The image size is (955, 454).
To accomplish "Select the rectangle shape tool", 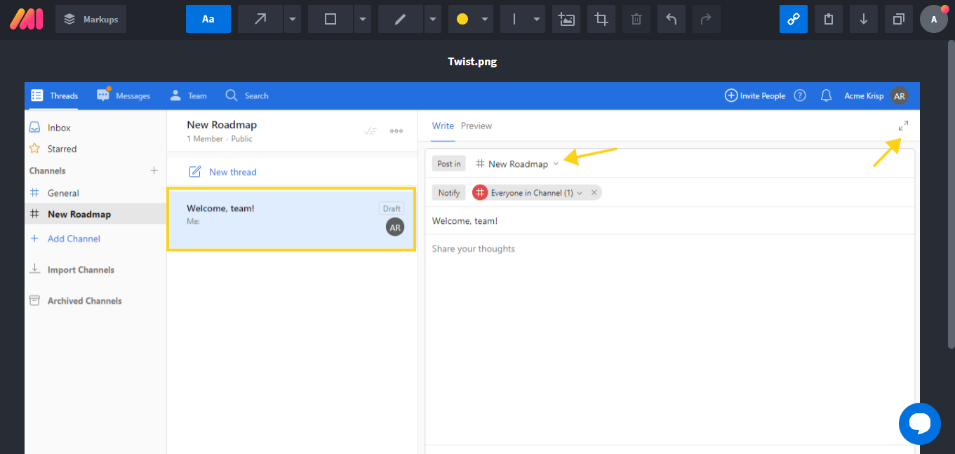I will tap(330, 19).
